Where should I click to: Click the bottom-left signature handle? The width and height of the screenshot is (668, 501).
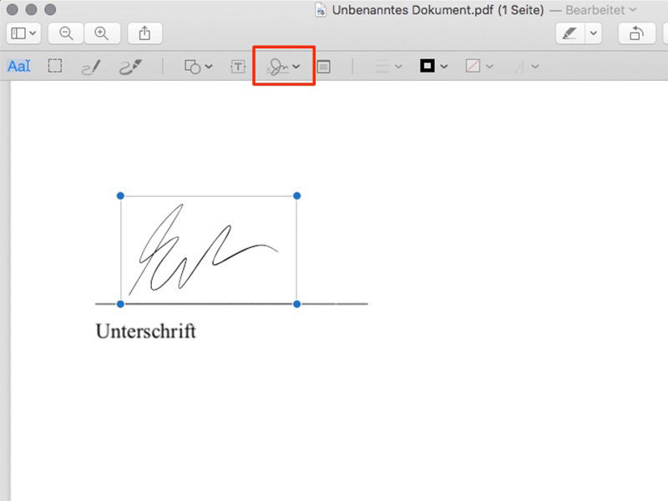[x=120, y=304]
